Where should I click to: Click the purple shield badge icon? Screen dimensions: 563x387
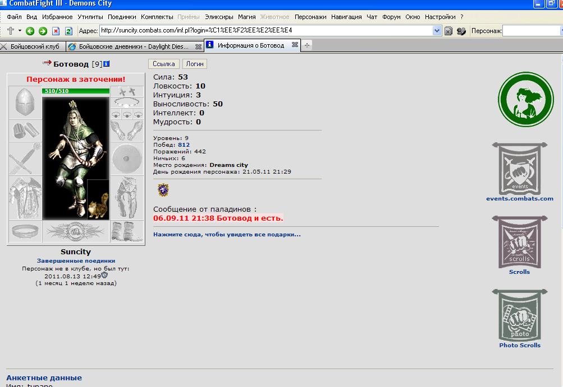[163, 190]
